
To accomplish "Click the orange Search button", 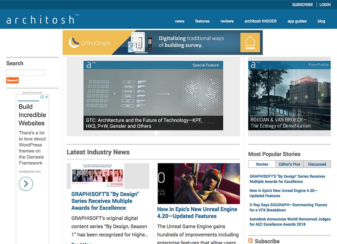I will point(12,80).
